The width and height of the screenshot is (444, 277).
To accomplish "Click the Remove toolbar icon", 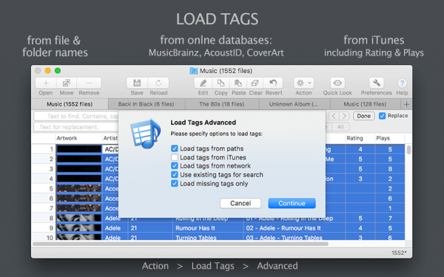I will [x=89, y=83].
